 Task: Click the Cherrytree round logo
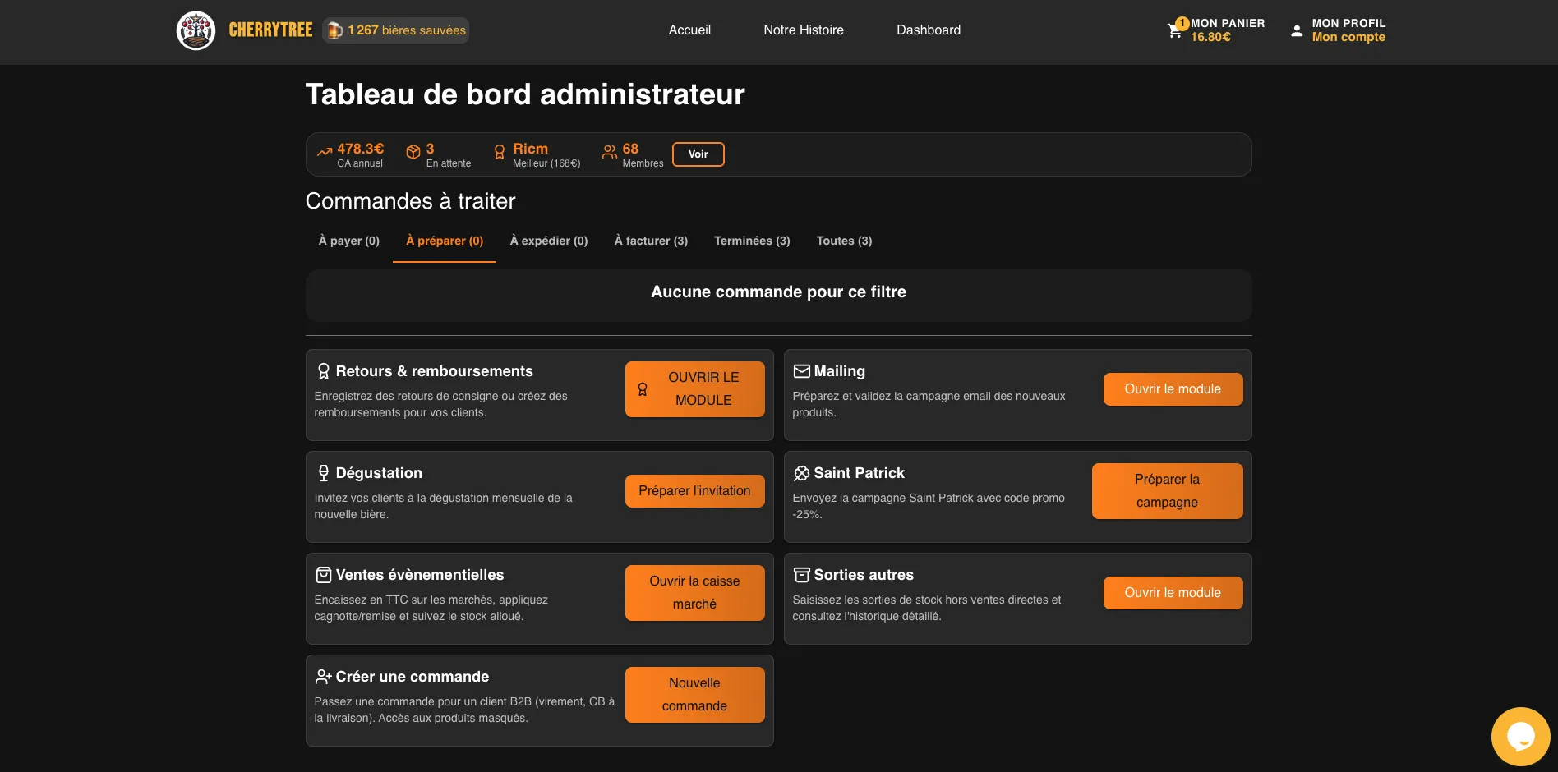pos(196,30)
